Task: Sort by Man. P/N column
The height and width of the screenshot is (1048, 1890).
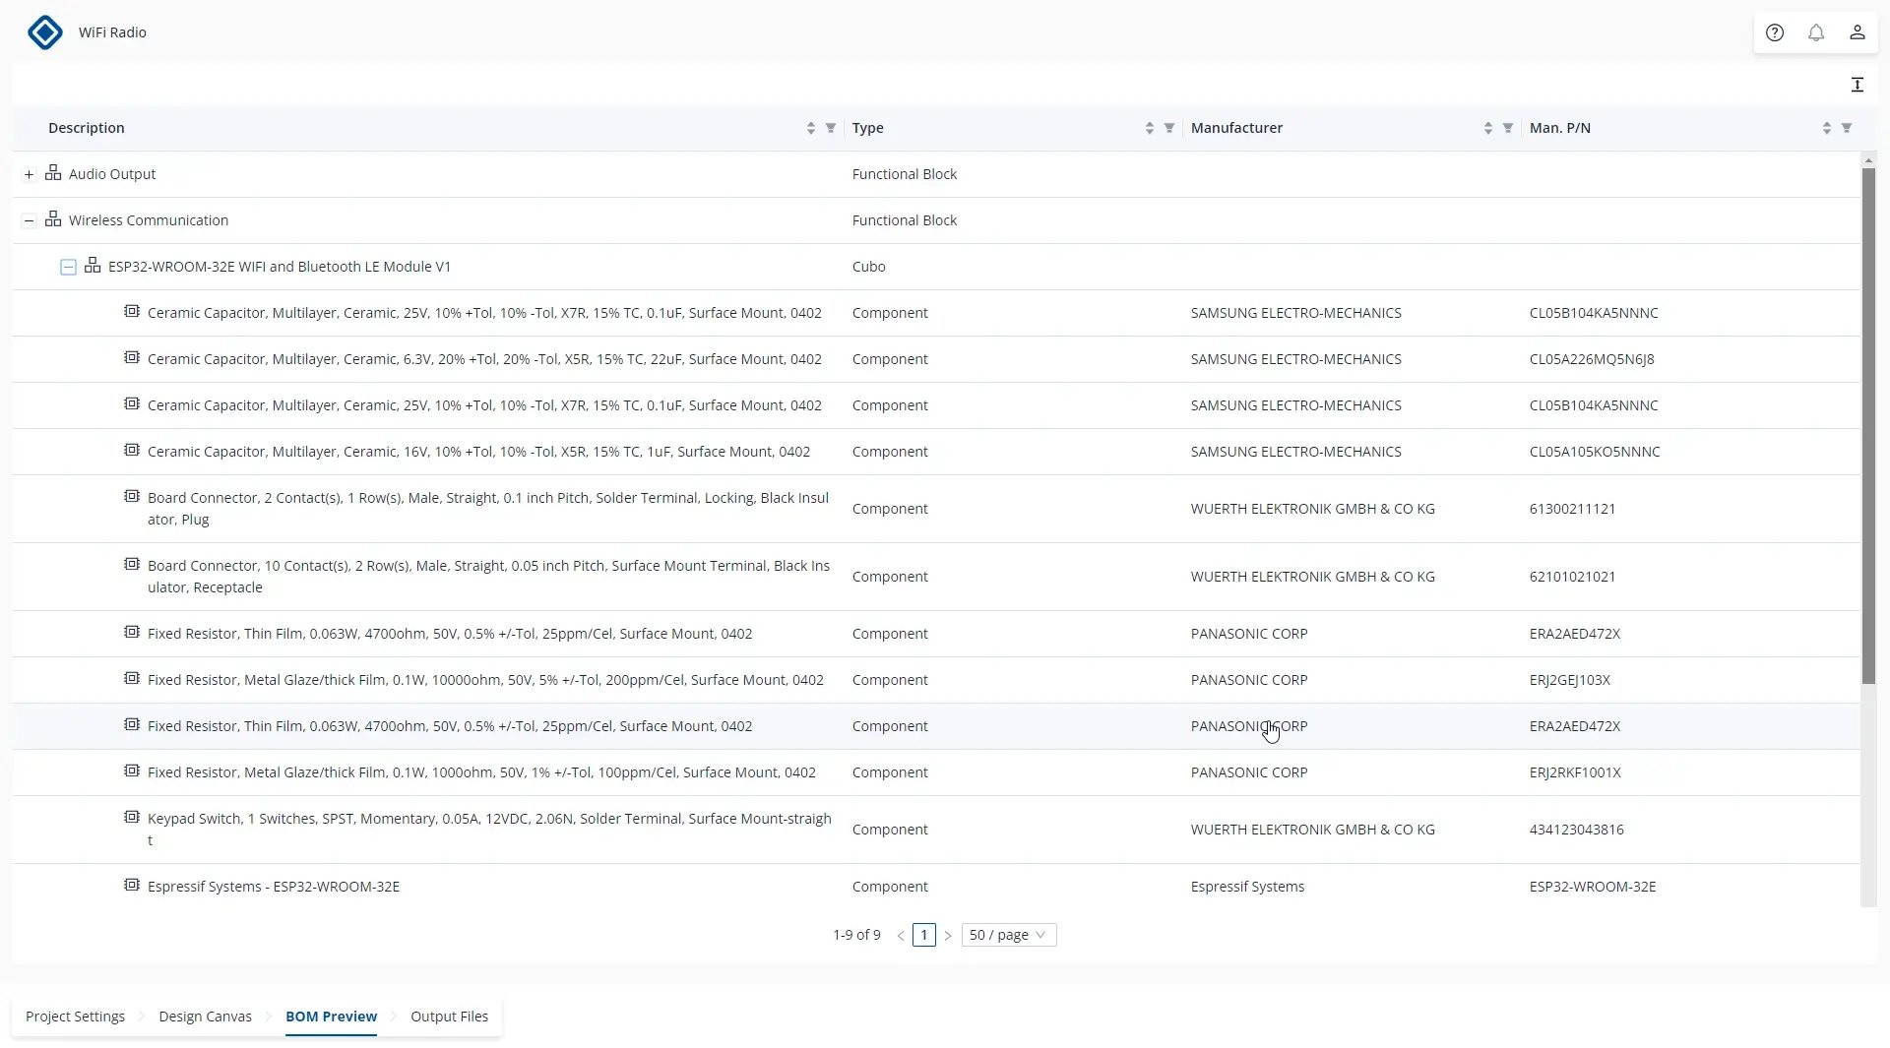Action: (1826, 128)
